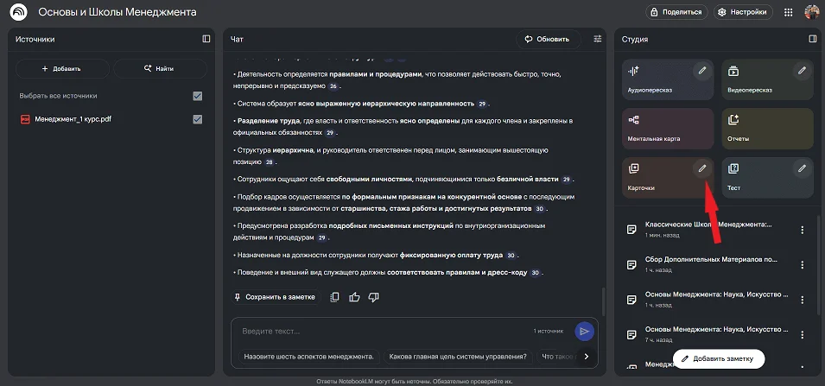This screenshot has width=825, height=386.
Task: Click the edit pencil on Тест tile
Action: (x=802, y=168)
